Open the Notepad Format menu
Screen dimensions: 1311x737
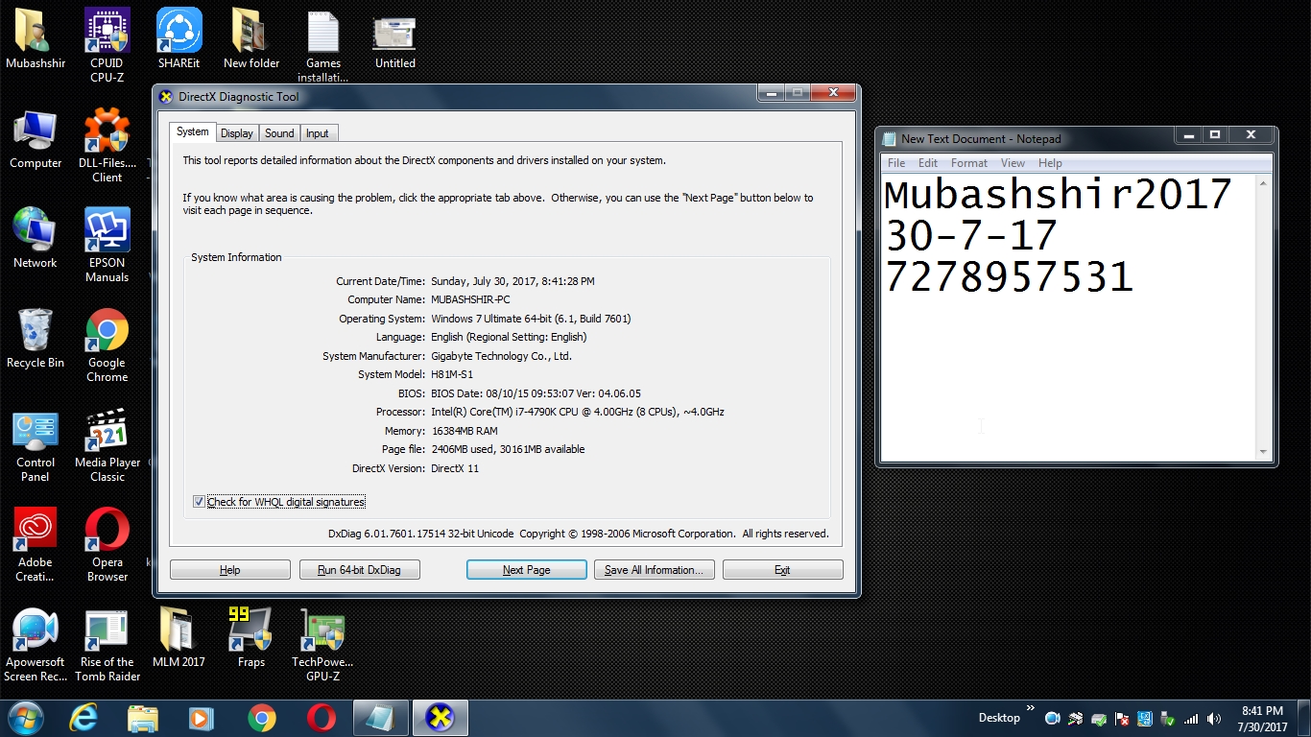pyautogui.click(x=969, y=163)
